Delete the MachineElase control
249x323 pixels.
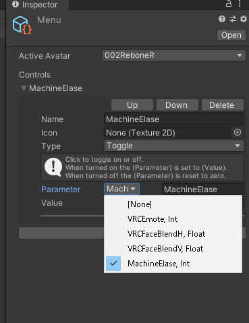[x=223, y=105]
